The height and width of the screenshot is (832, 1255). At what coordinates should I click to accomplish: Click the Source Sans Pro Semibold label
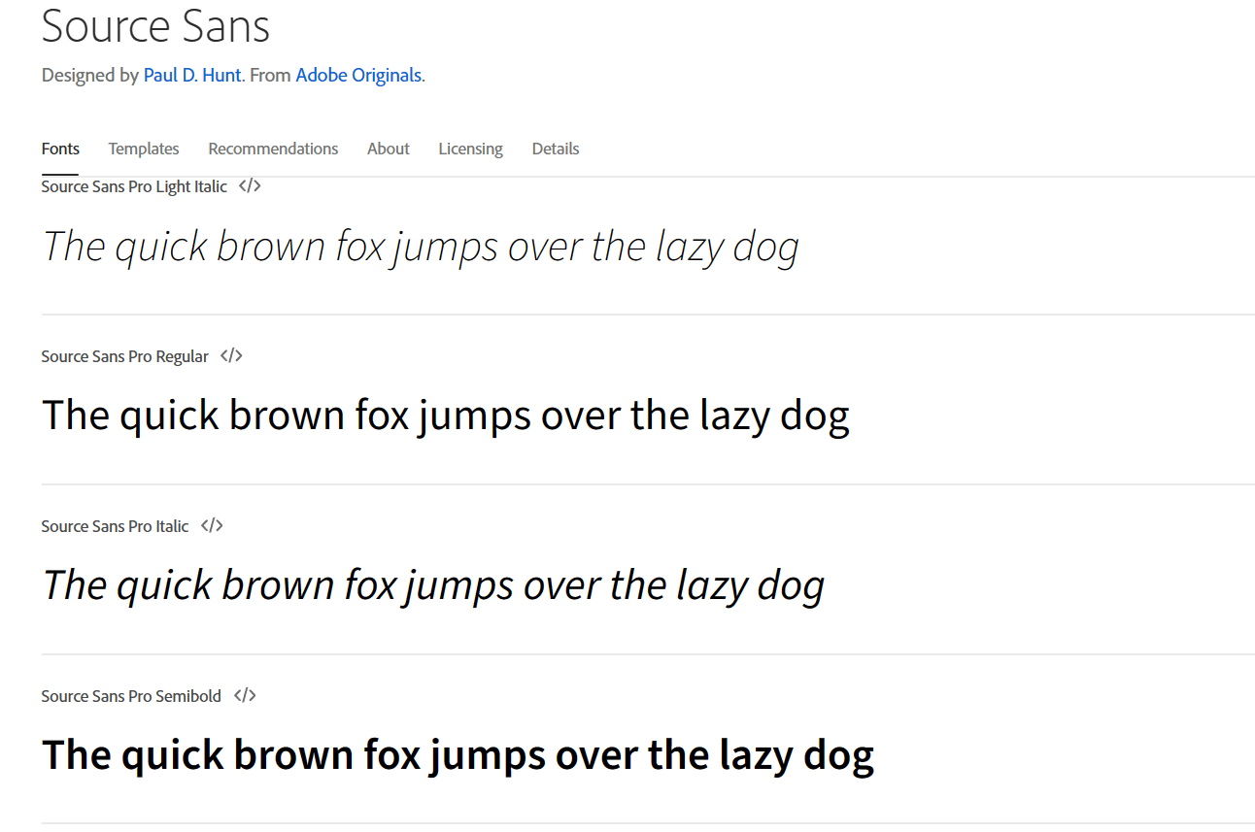pyautogui.click(x=131, y=696)
